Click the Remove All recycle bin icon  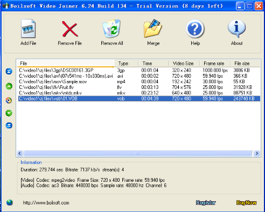pyautogui.click(x=111, y=29)
